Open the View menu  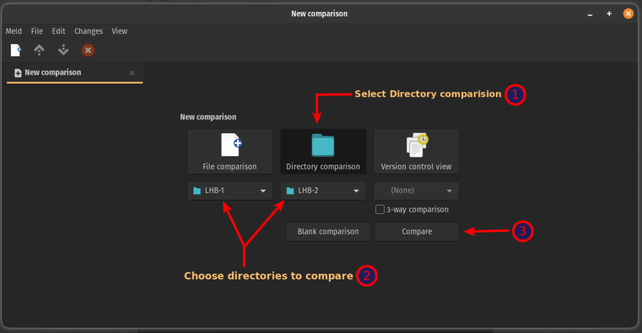[x=119, y=31]
